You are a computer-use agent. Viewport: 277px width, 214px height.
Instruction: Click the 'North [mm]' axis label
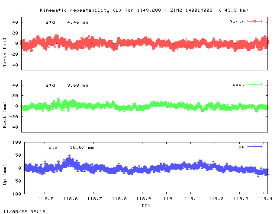tap(5, 53)
